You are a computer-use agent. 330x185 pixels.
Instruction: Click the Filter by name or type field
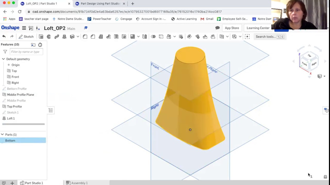coord(26,52)
